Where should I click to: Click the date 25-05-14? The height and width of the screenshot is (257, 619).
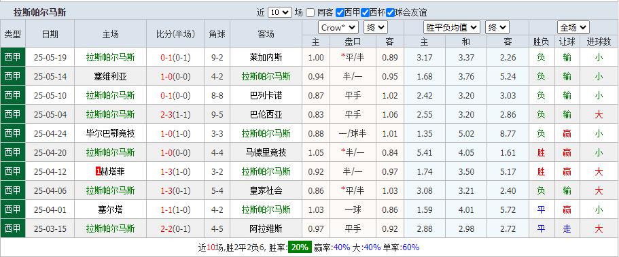[50, 77]
